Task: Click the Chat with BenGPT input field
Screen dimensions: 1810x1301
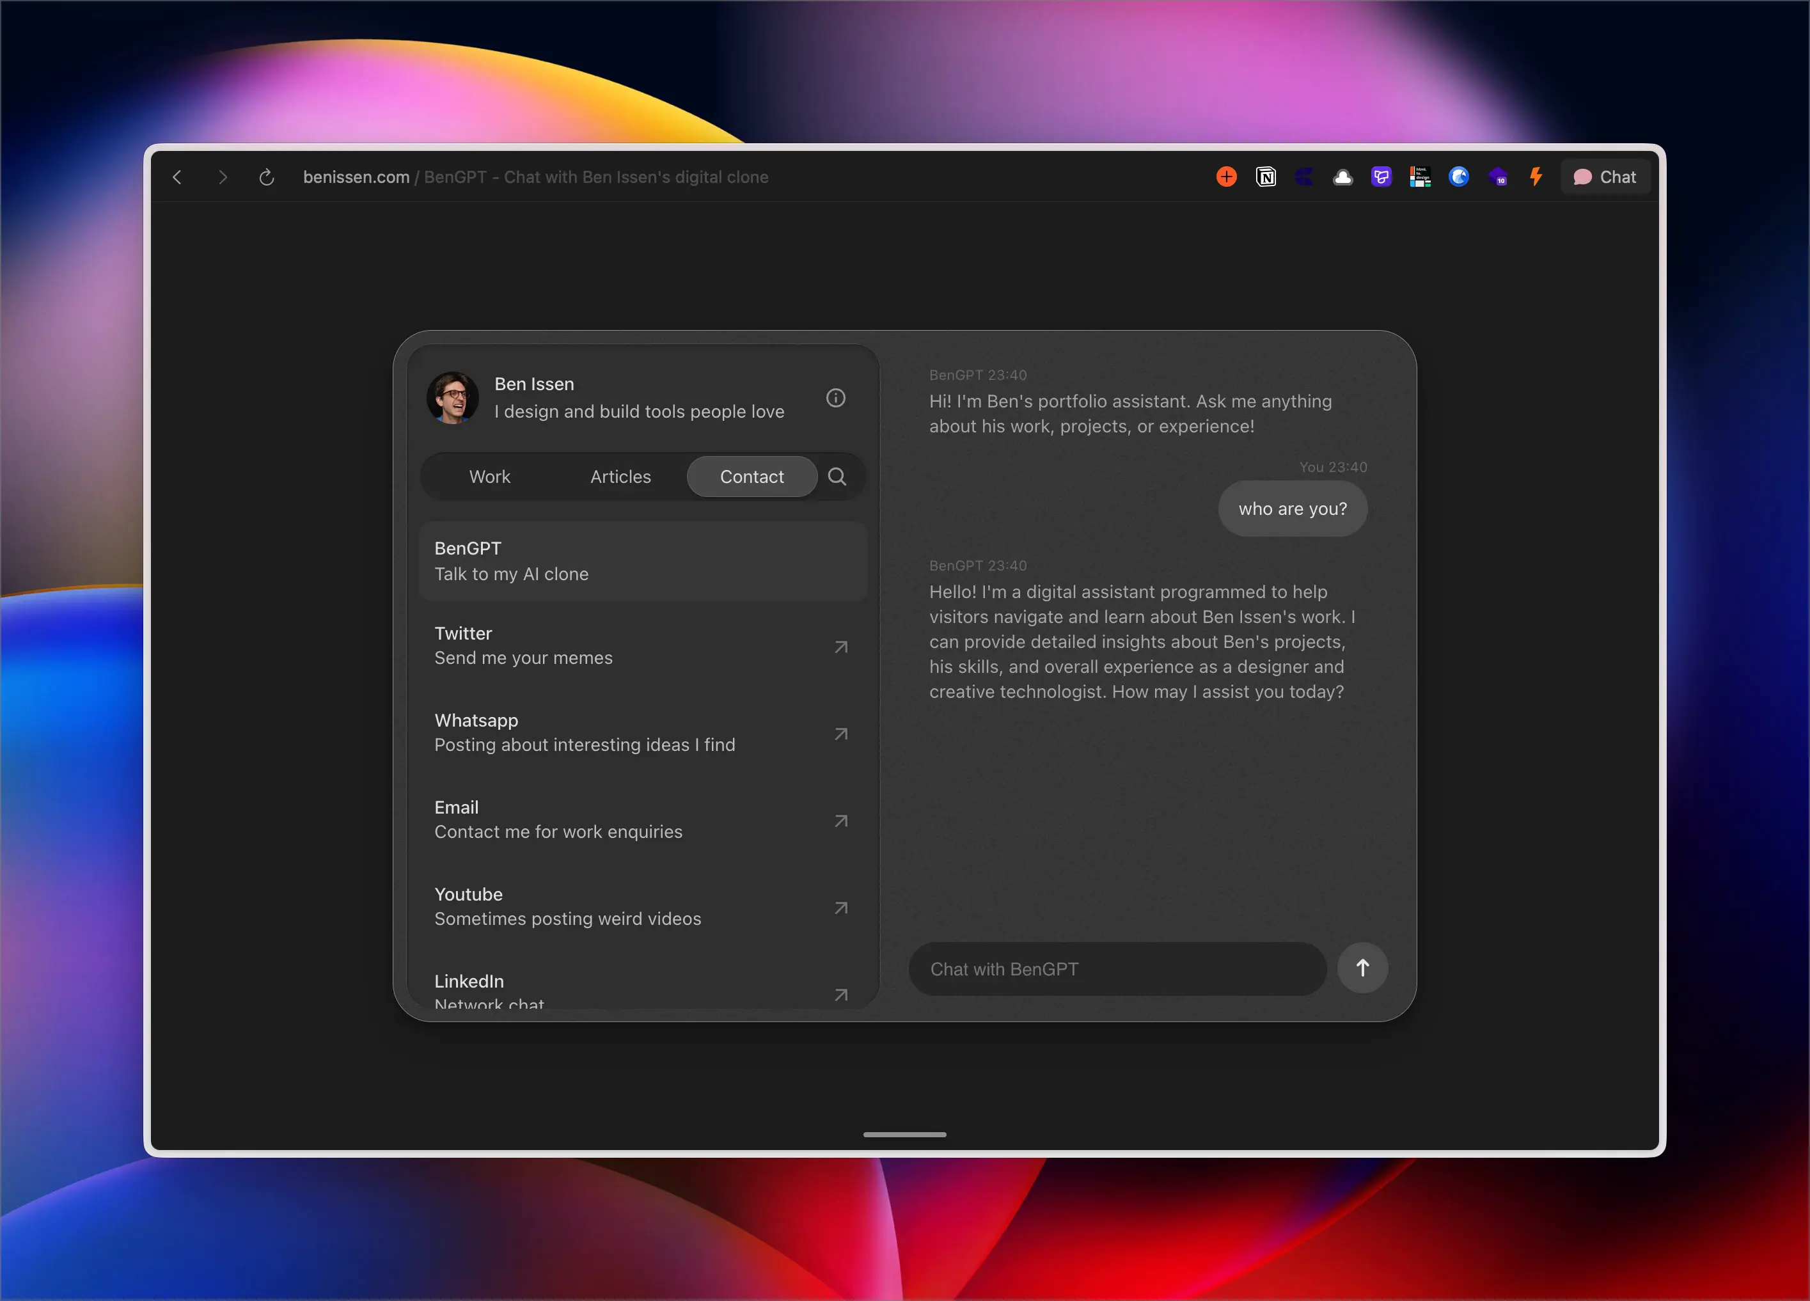Action: [1117, 969]
